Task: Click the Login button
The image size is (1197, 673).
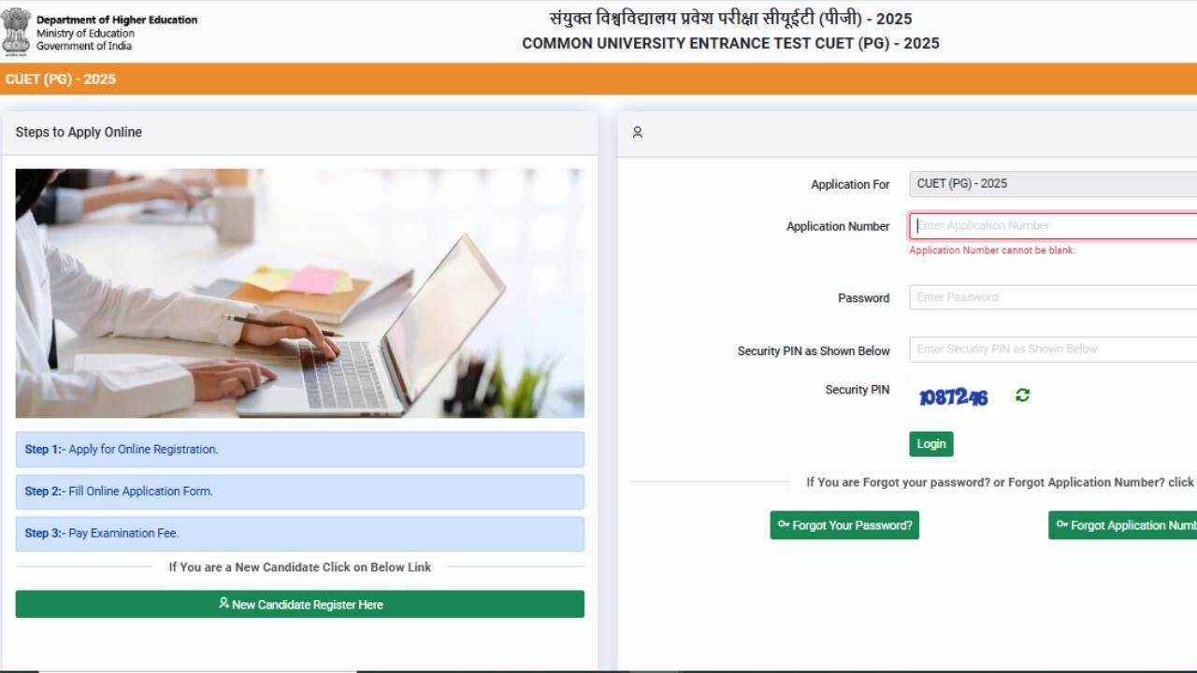Action: [930, 444]
